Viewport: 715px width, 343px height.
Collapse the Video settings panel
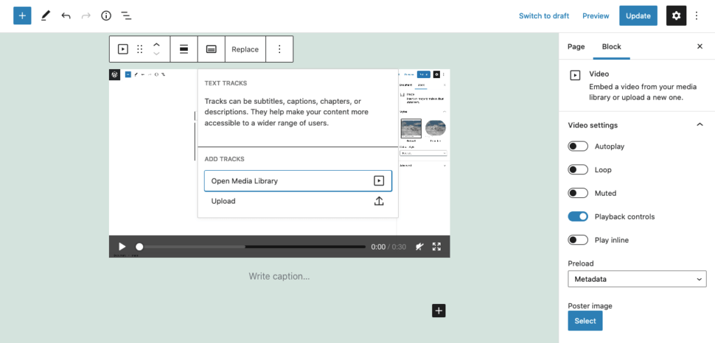click(700, 125)
